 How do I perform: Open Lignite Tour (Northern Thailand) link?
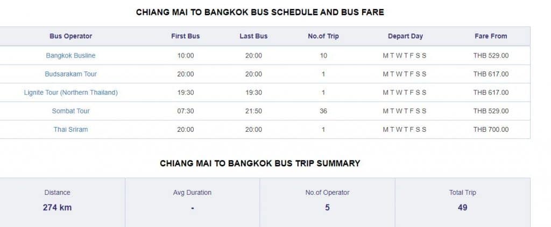(x=70, y=93)
